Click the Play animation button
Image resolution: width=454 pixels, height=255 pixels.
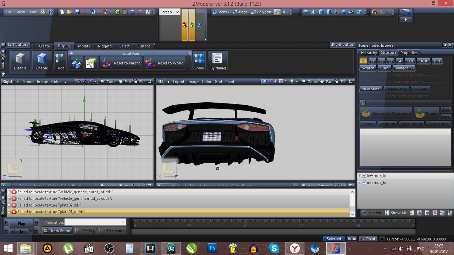[x=21, y=223]
